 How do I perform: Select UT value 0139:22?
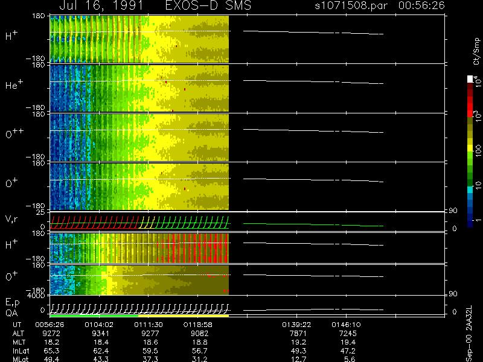296,325
